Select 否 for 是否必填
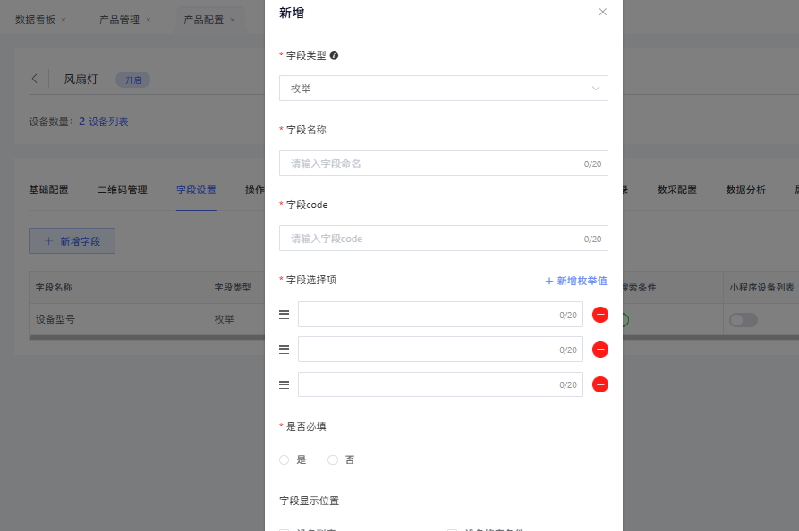The width and height of the screenshot is (799, 531). [333, 459]
